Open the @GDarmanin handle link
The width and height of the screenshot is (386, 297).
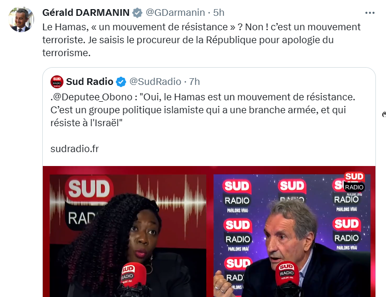pyautogui.click(x=175, y=12)
